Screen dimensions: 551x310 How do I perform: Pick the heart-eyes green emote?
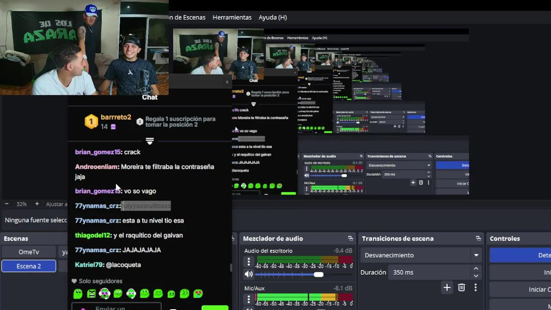198,294
